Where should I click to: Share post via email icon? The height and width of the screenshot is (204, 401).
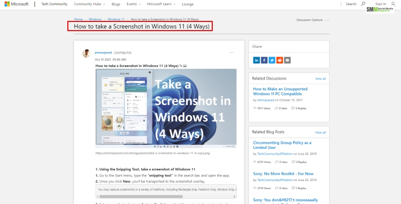coord(287,60)
